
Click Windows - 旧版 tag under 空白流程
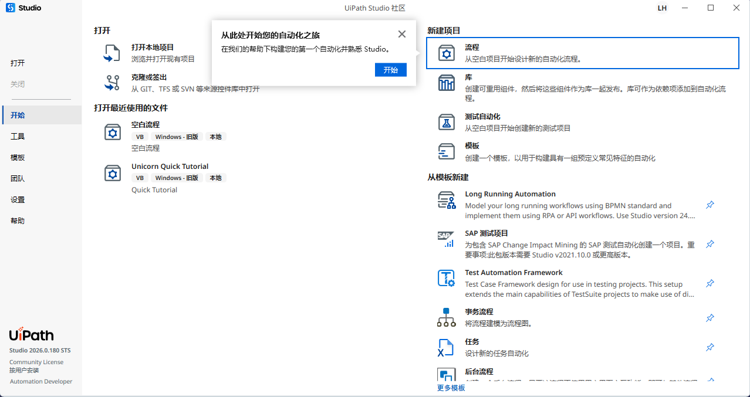pyautogui.click(x=177, y=137)
